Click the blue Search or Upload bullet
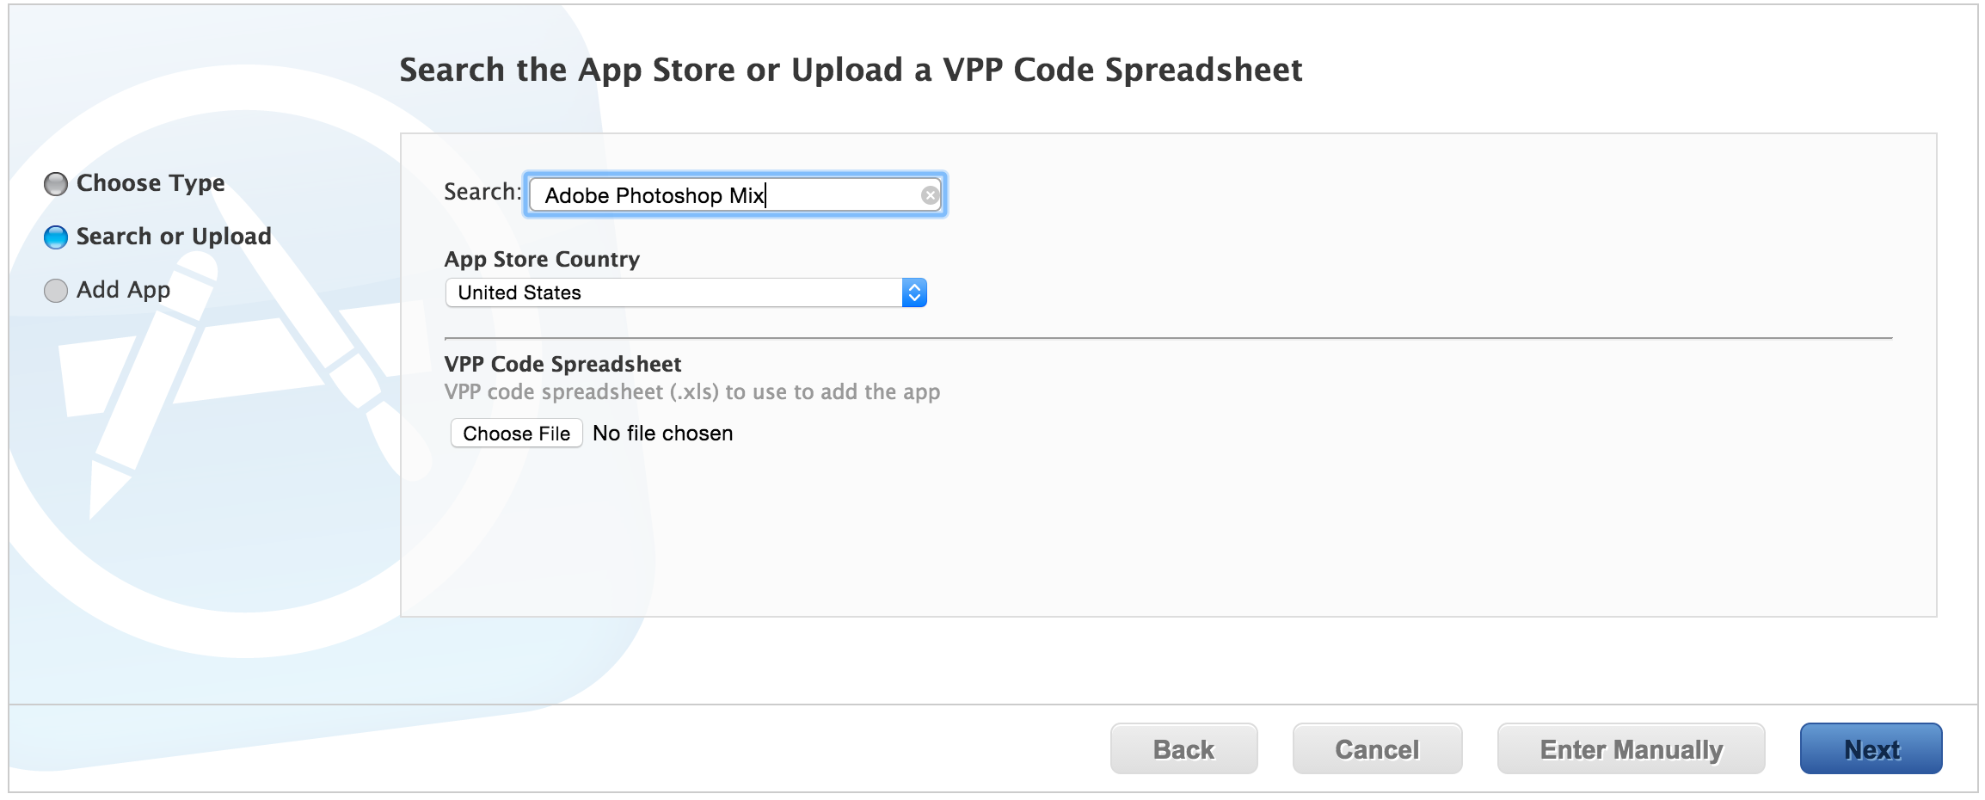The width and height of the screenshot is (1985, 800). (x=56, y=237)
